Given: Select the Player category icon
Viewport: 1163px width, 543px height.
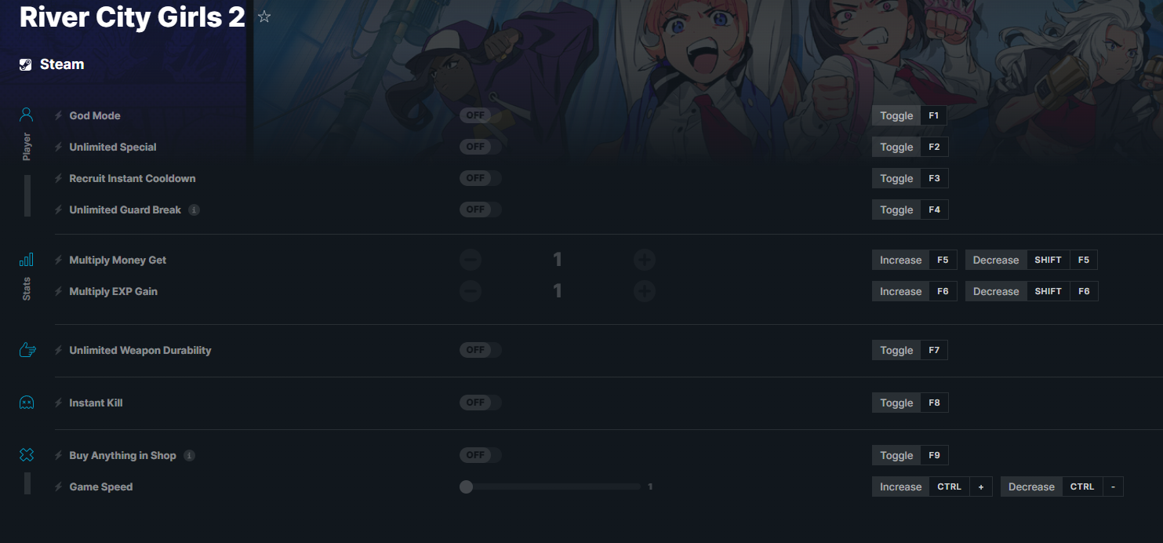Looking at the screenshot, I should point(26,115).
